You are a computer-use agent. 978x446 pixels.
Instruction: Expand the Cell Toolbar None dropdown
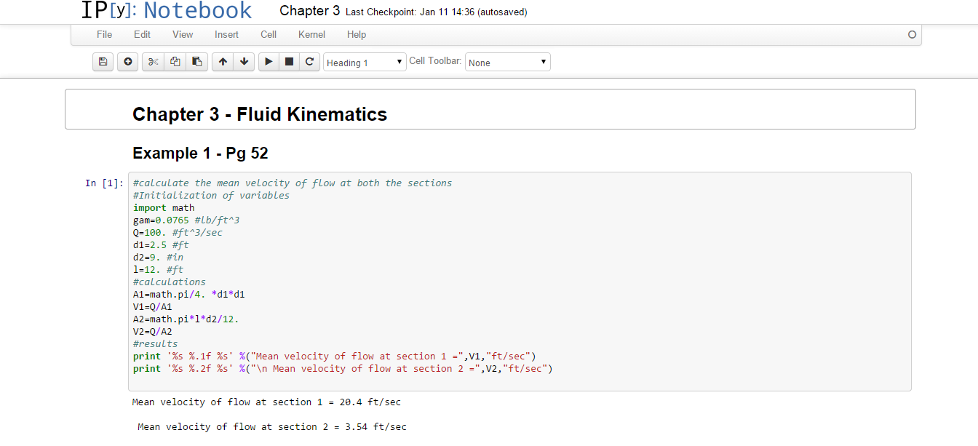point(507,63)
